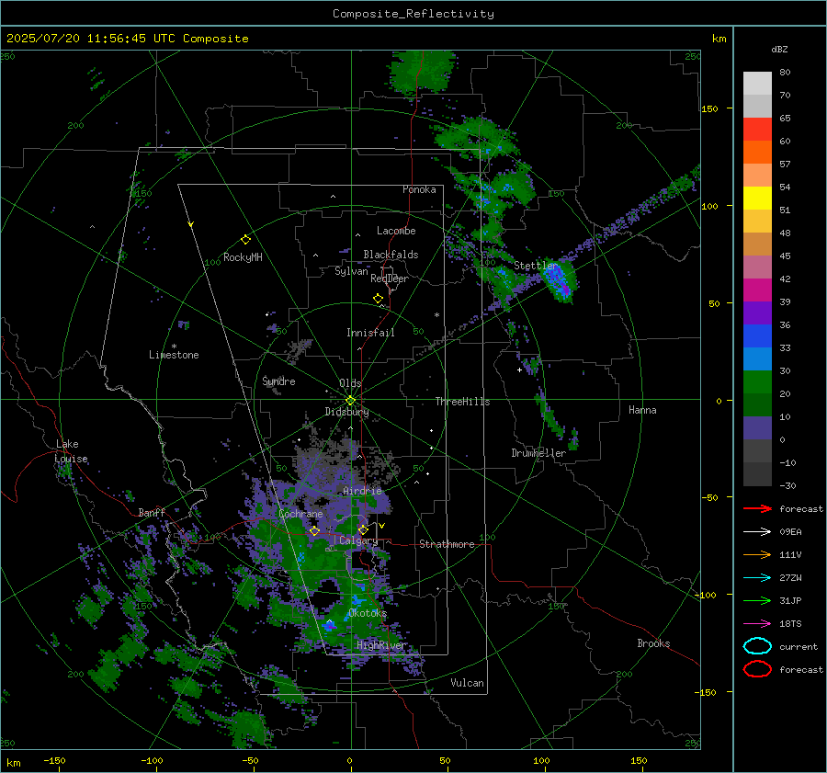
Task: Select the light blue dBZ swatch
Action: [757, 359]
